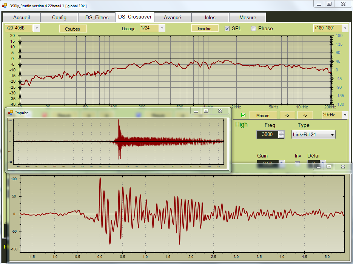Increase Freq value with up spinner arrow
Viewport: 353px width, 264px height.
point(281,133)
